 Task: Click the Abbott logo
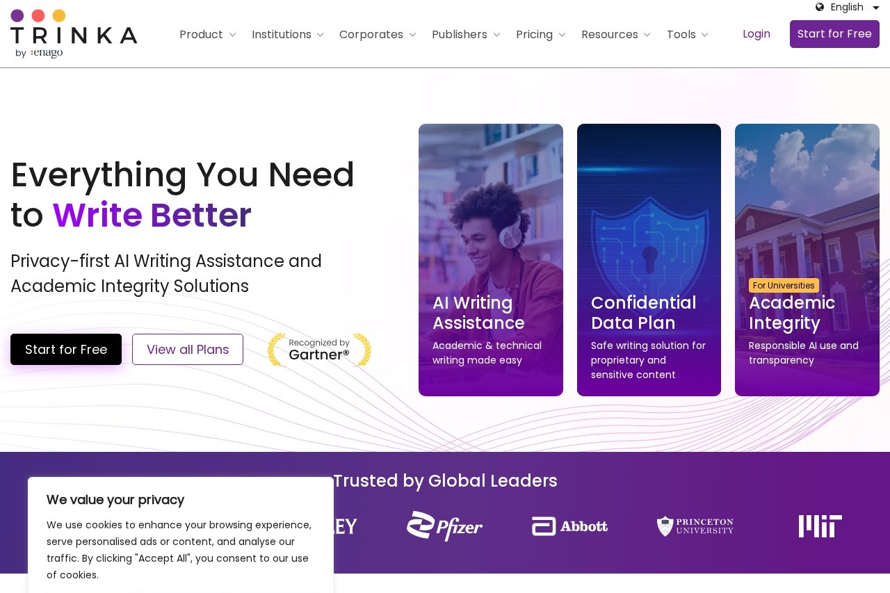click(570, 526)
